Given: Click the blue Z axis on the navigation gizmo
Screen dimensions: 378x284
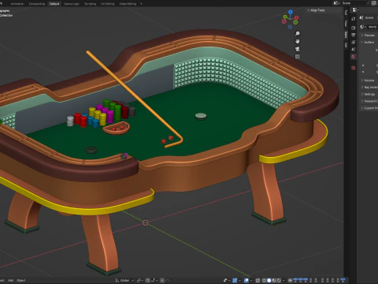Looking at the screenshot, I should 291,12.
